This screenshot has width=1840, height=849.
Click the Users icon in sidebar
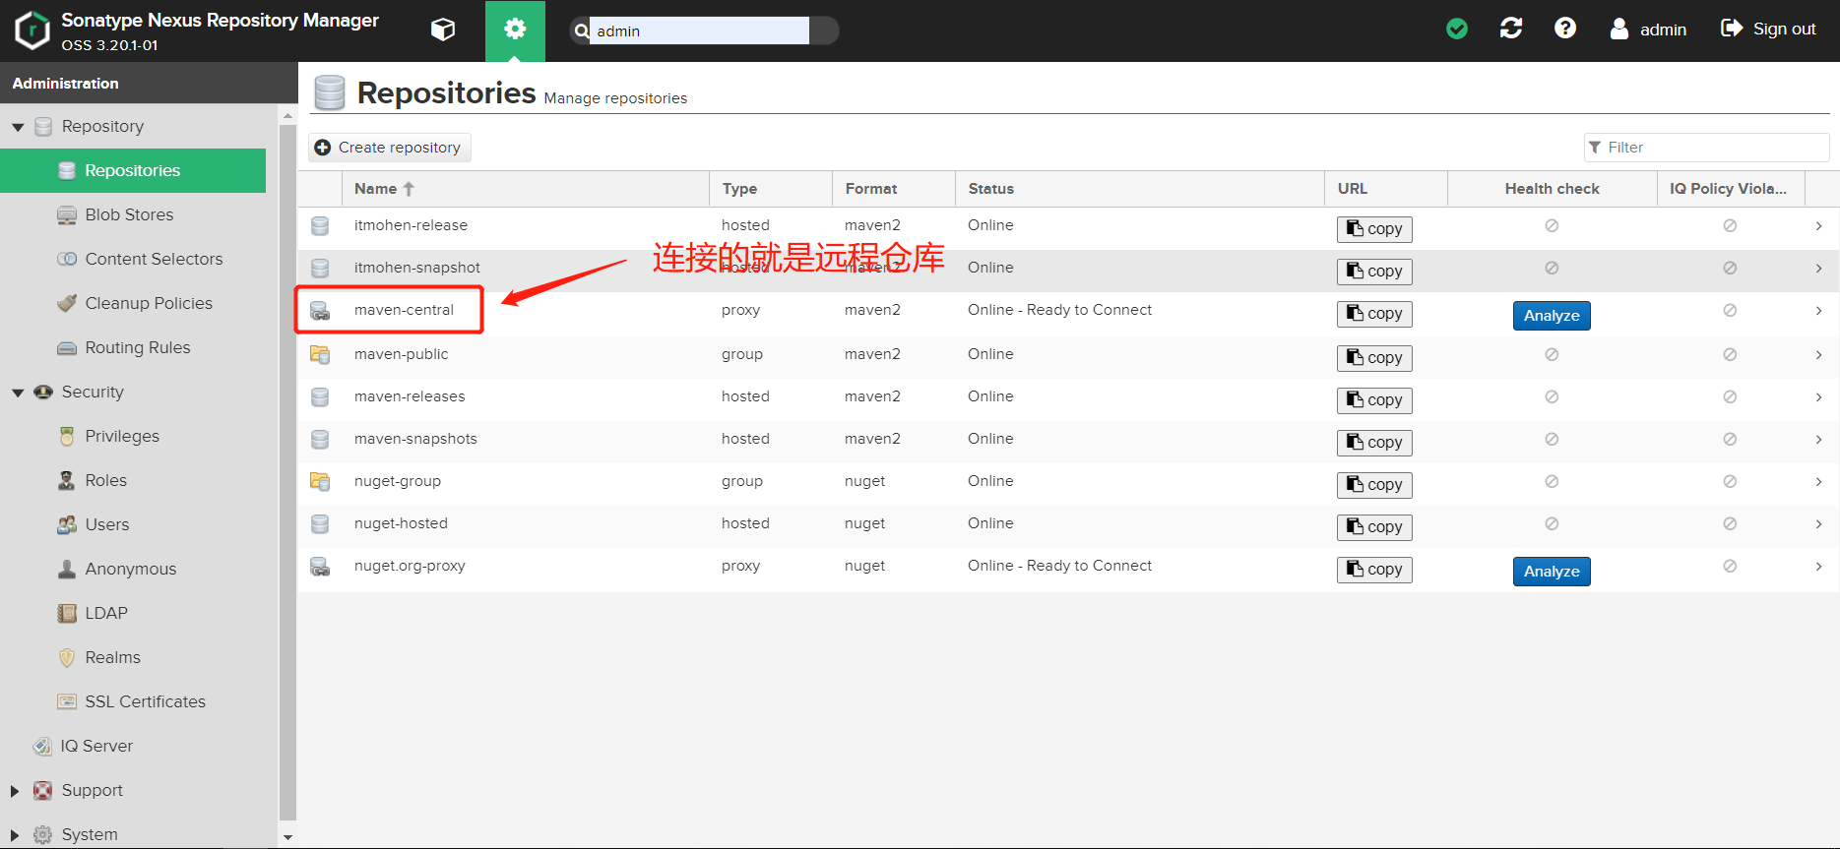click(67, 524)
